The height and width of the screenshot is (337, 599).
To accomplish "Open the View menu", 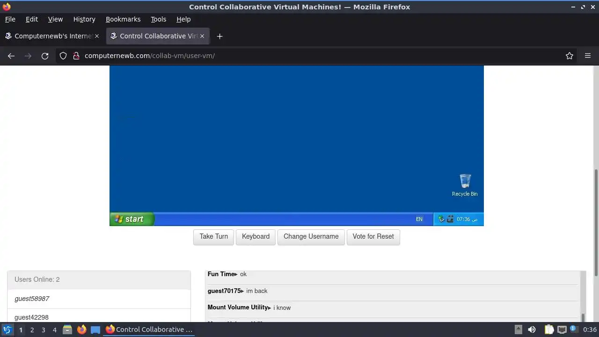I will [55, 19].
